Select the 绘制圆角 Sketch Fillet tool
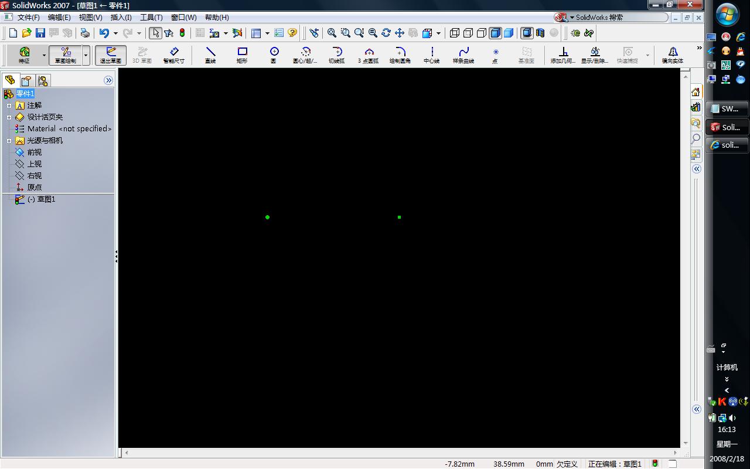 click(400, 55)
